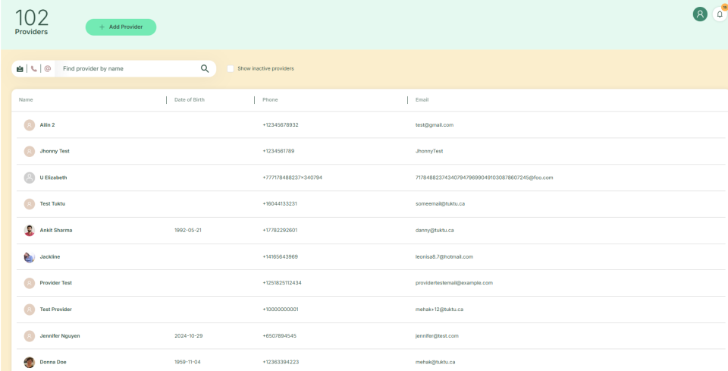This screenshot has height=371, width=728.
Task: Click the search magnifier icon
Action: (x=205, y=68)
